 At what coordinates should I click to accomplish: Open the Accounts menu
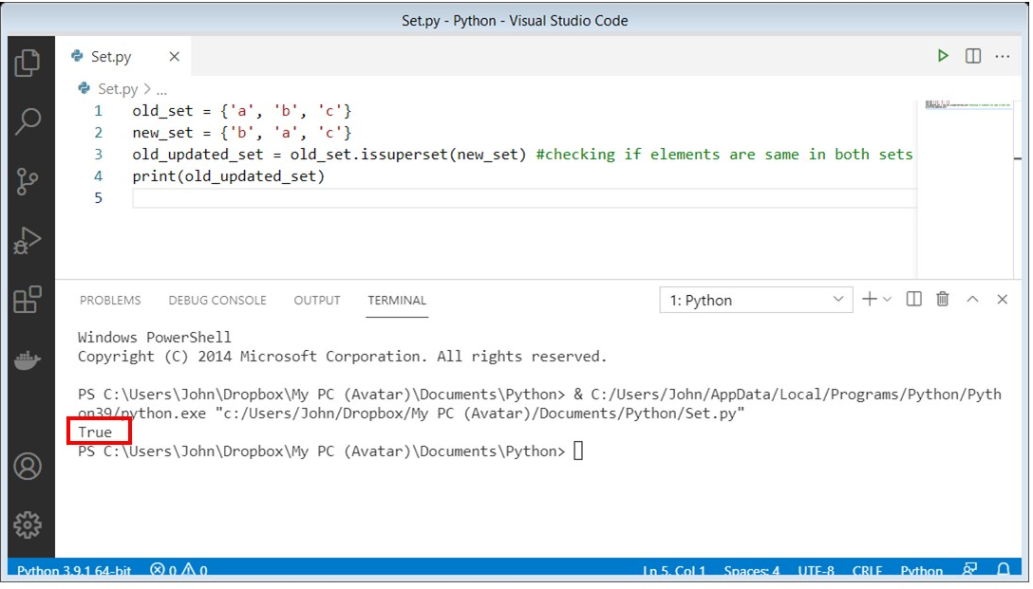coord(28,466)
